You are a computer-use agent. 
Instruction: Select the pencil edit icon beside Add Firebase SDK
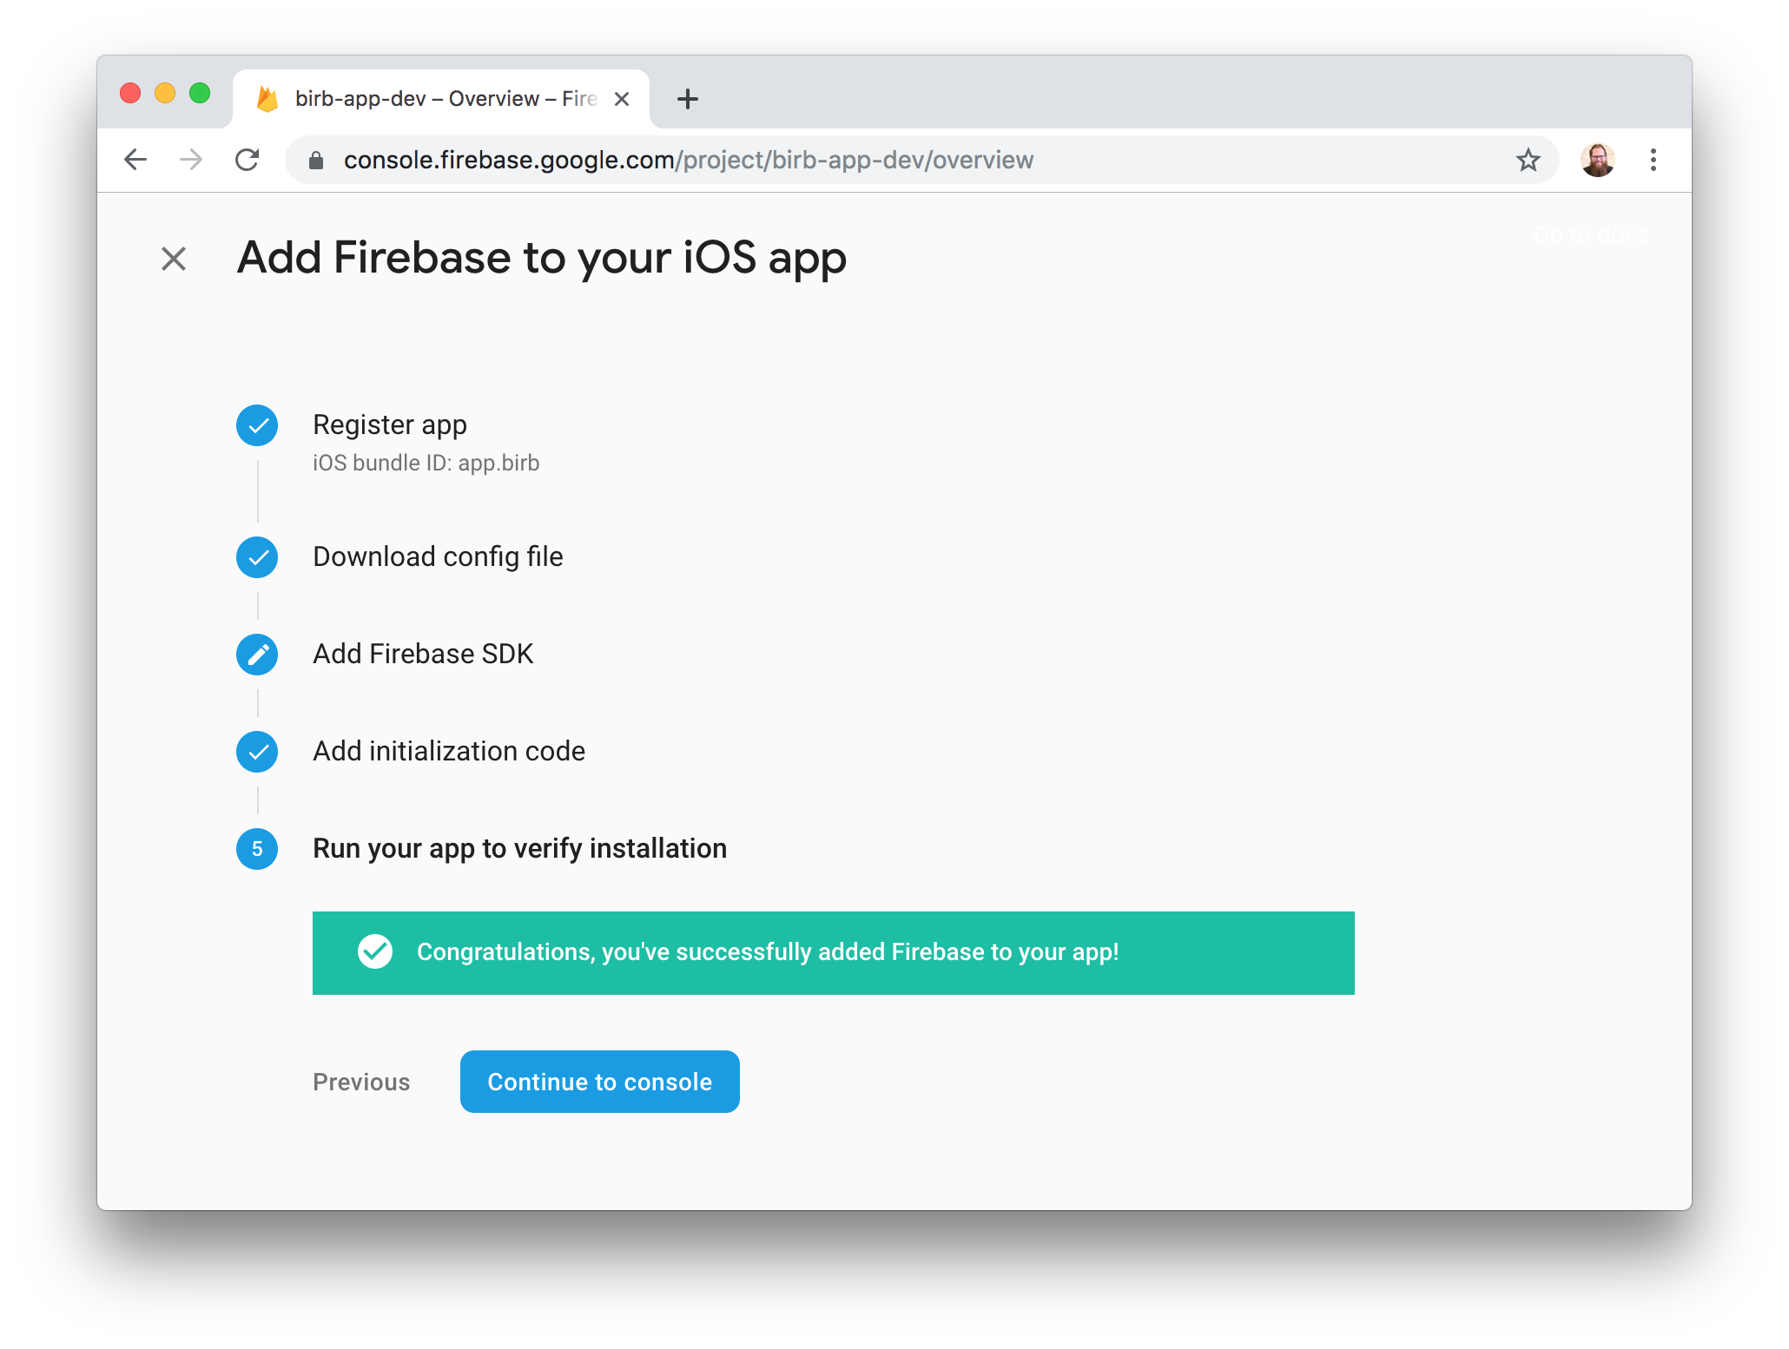coord(257,655)
